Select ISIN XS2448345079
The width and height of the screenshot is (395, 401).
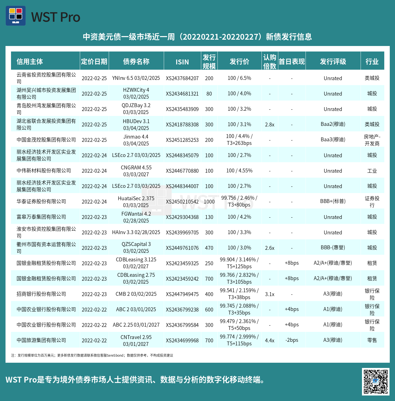pos(182,156)
